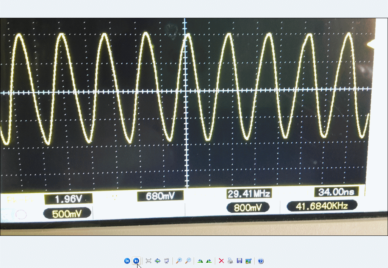Zoom in with the plus magnifier
The image size is (388, 268).
tap(179, 261)
